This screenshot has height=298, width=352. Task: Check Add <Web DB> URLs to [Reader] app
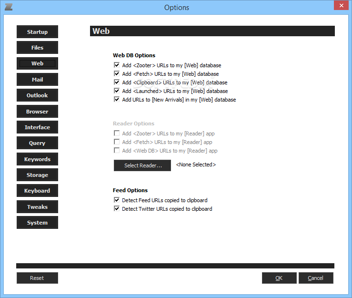point(117,150)
